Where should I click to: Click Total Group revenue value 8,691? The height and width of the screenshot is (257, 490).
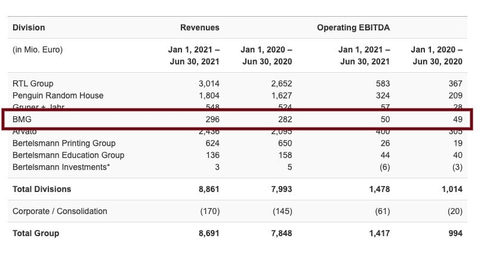[209, 233]
